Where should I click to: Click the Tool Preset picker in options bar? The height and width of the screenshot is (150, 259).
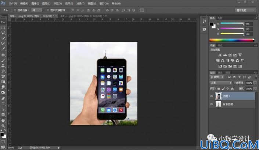7,10
